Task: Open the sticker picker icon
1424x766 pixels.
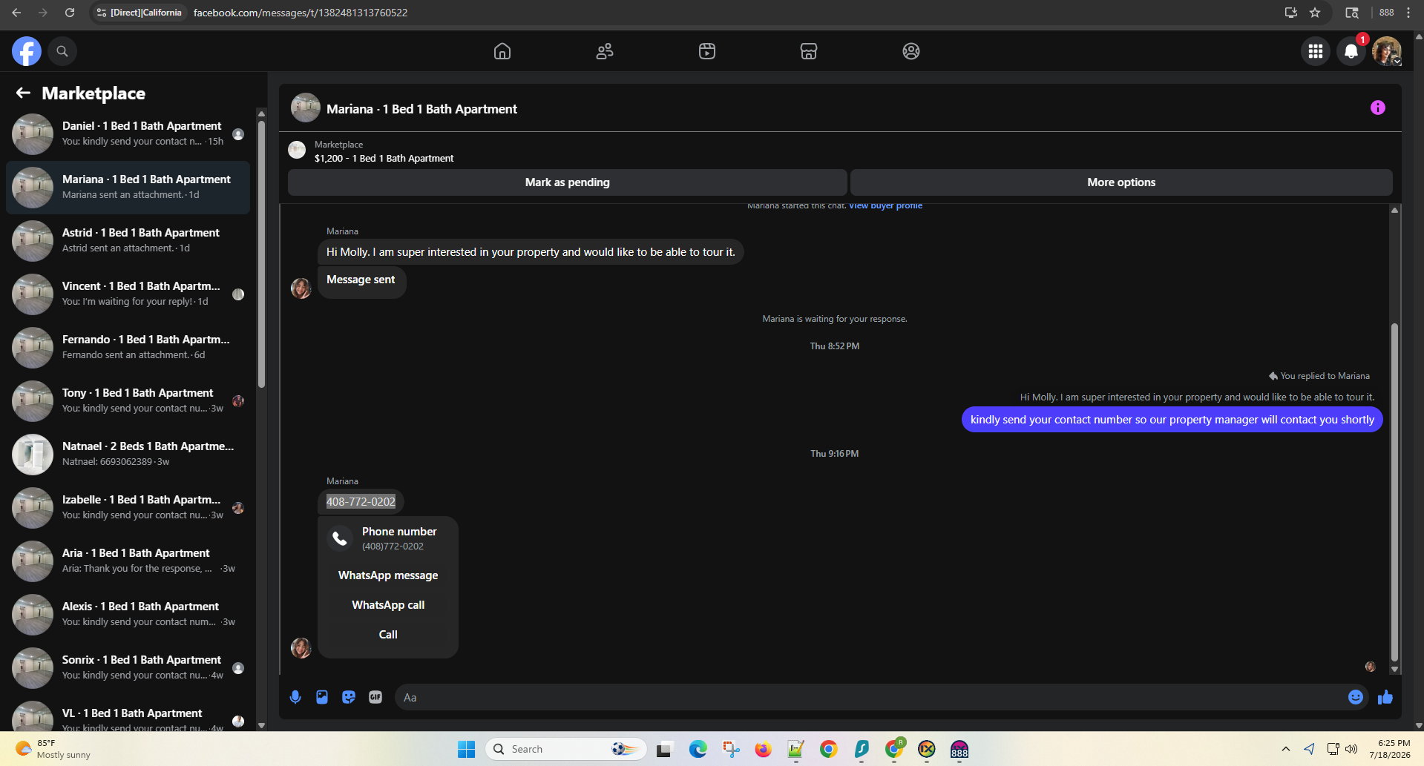Action: 349,697
